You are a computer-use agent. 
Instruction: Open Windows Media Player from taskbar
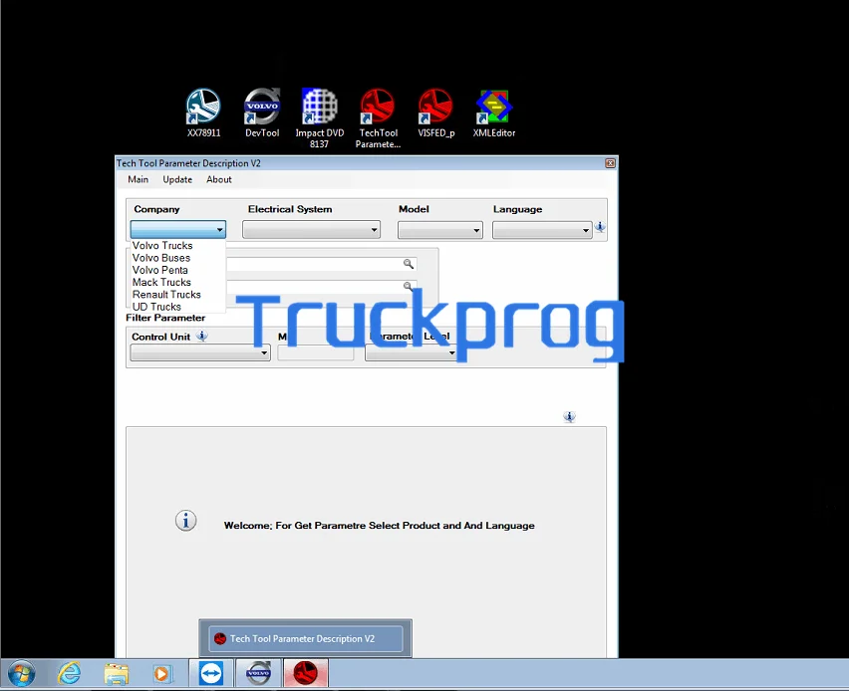[161, 674]
